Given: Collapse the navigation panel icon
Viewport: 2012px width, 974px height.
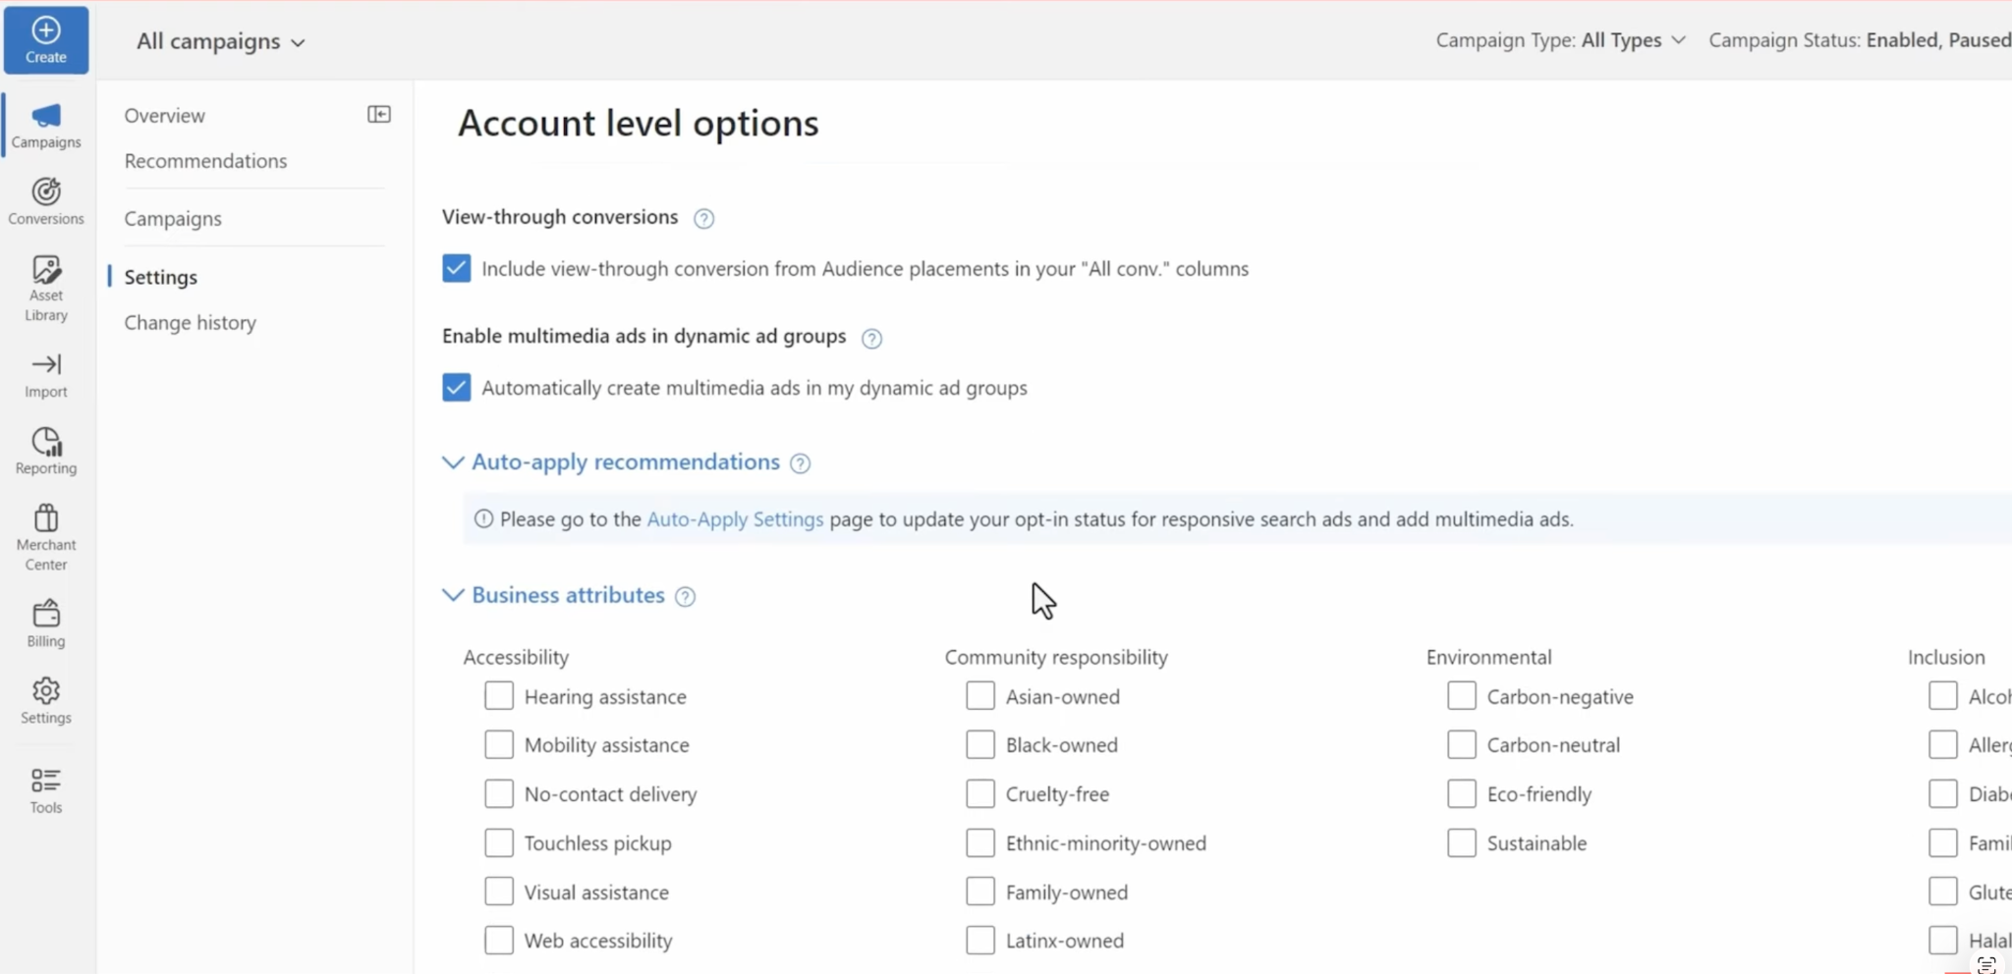Looking at the screenshot, I should click(x=379, y=115).
